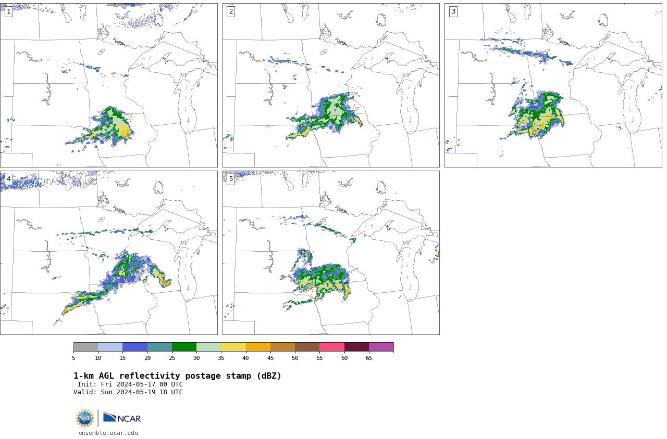Open ensemble member 5 postage stamp map

point(331,253)
